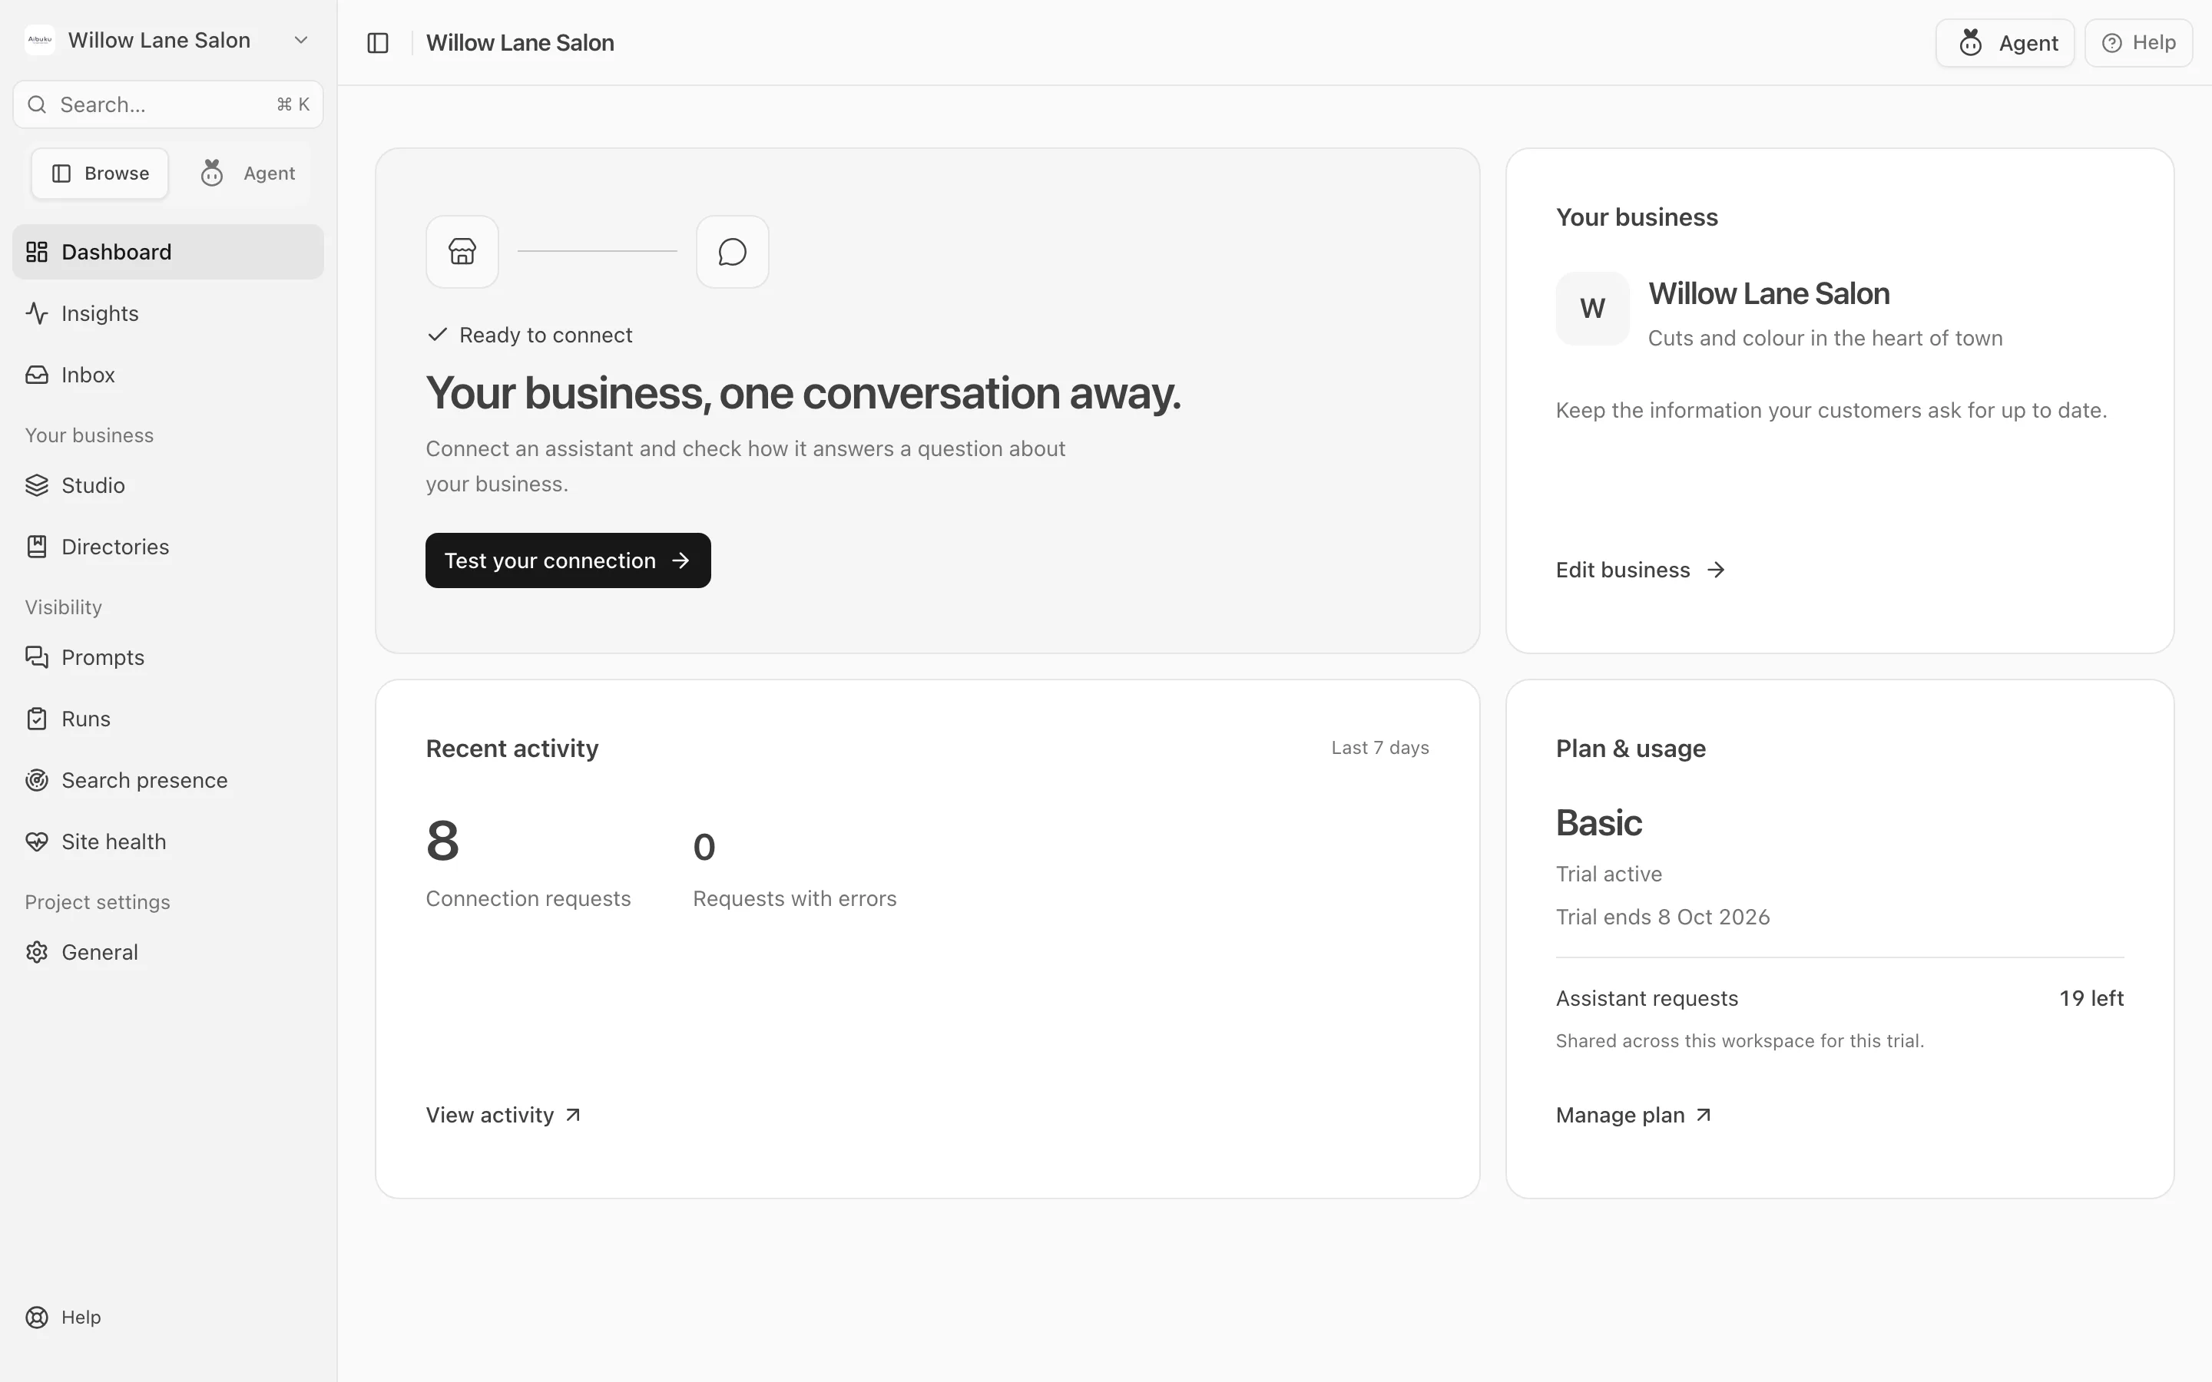2212x1382 pixels.
Task: Click Agent button in top bar
Action: pos(2005,43)
